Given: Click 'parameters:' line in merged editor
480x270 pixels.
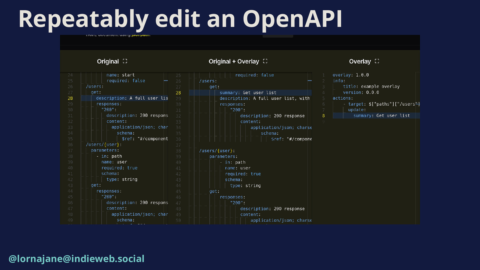Looking at the screenshot, I should click(x=223, y=157).
